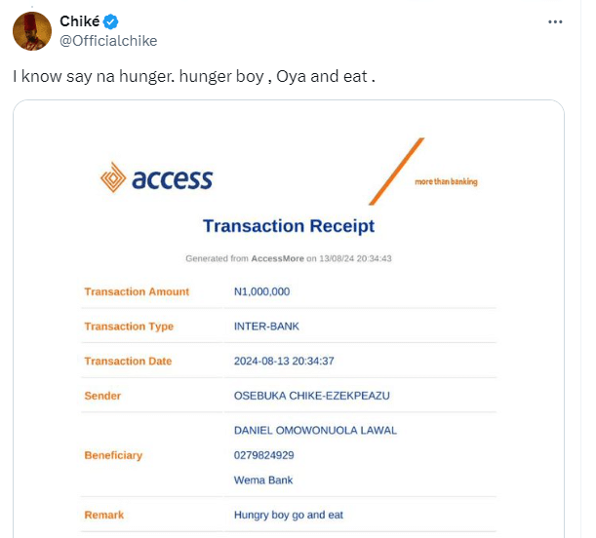The width and height of the screenshot is (596, 538).
Task: Click the Transaction Receipt heading
Action: point(288,226)
